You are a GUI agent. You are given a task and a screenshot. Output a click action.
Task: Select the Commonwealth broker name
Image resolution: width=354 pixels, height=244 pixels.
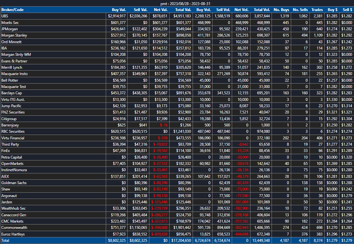click(x=14, y=228)
